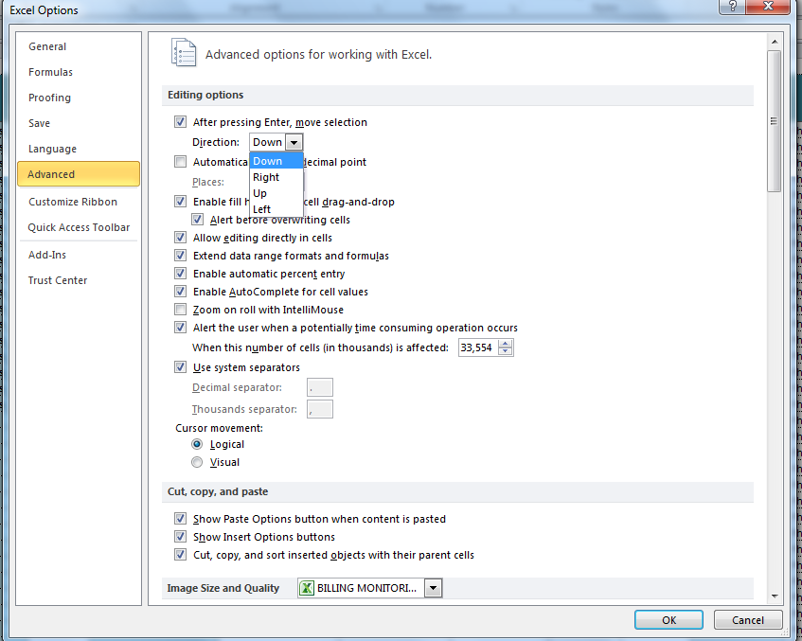Click the OK button

(x=668, y=620)
